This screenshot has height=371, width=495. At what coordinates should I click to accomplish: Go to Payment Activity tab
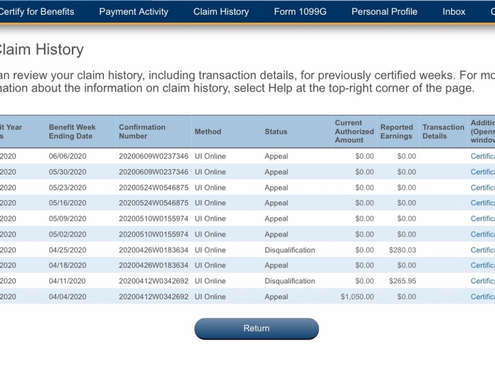[x=134, y=12]
